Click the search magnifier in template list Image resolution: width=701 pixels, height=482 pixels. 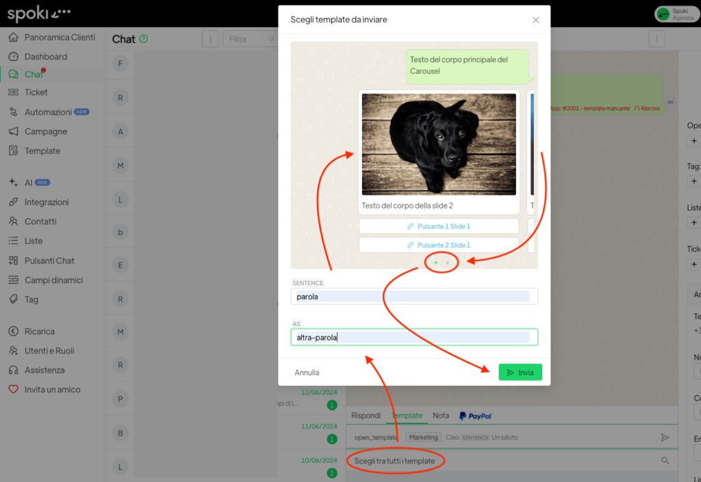coord(665,461)
